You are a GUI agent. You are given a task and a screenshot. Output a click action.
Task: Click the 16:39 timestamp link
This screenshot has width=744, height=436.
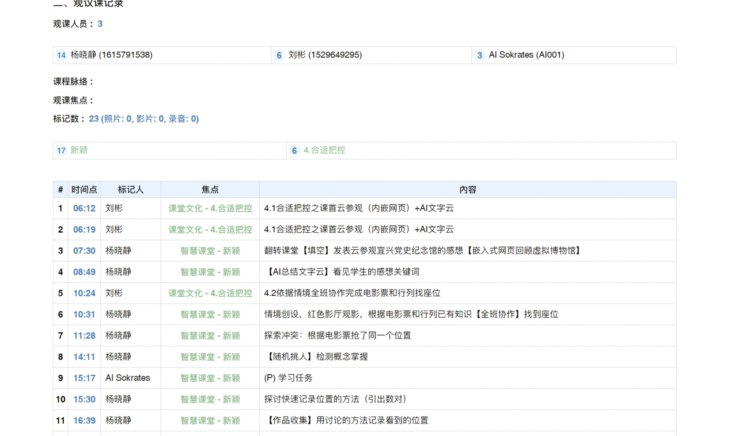click(84, 421)
